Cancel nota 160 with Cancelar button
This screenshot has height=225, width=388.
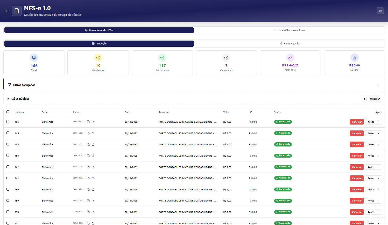click(357, 190)
